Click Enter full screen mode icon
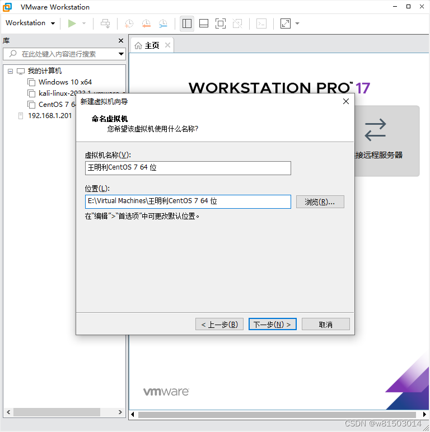This screenshot has height=432, width=430. pyautogui.click(x=221, y=24)
